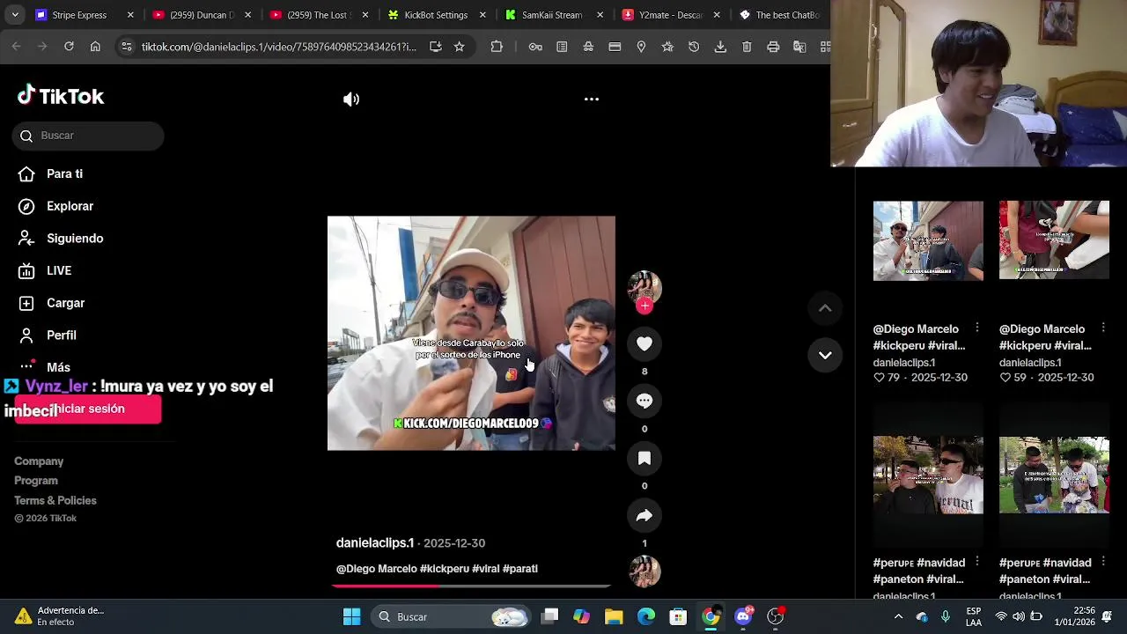Mute the TikTok video sound
The image size is (1127, 634).
[351, 100]
